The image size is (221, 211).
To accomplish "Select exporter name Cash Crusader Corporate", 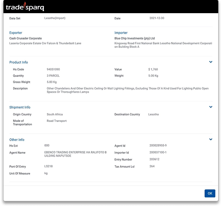I will [26, 38].
